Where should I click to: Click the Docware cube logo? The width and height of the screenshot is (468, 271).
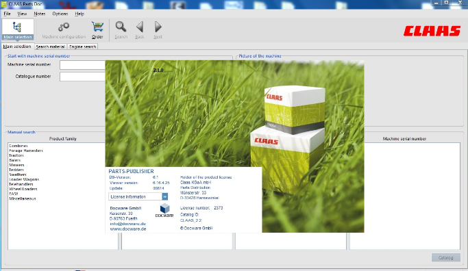pyautogui.click(x=164, y=210)
